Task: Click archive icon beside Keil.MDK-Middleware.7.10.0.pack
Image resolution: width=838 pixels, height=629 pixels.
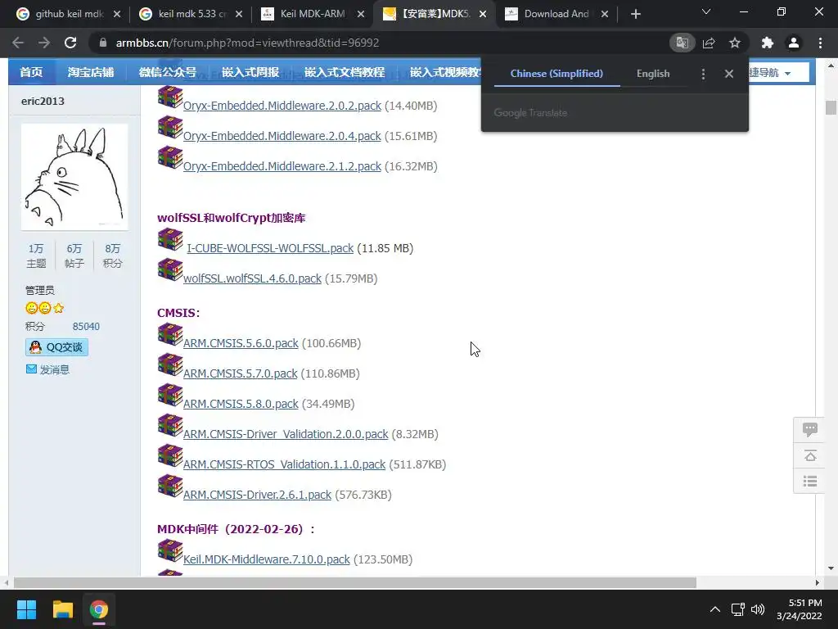Action: point(170,550)
